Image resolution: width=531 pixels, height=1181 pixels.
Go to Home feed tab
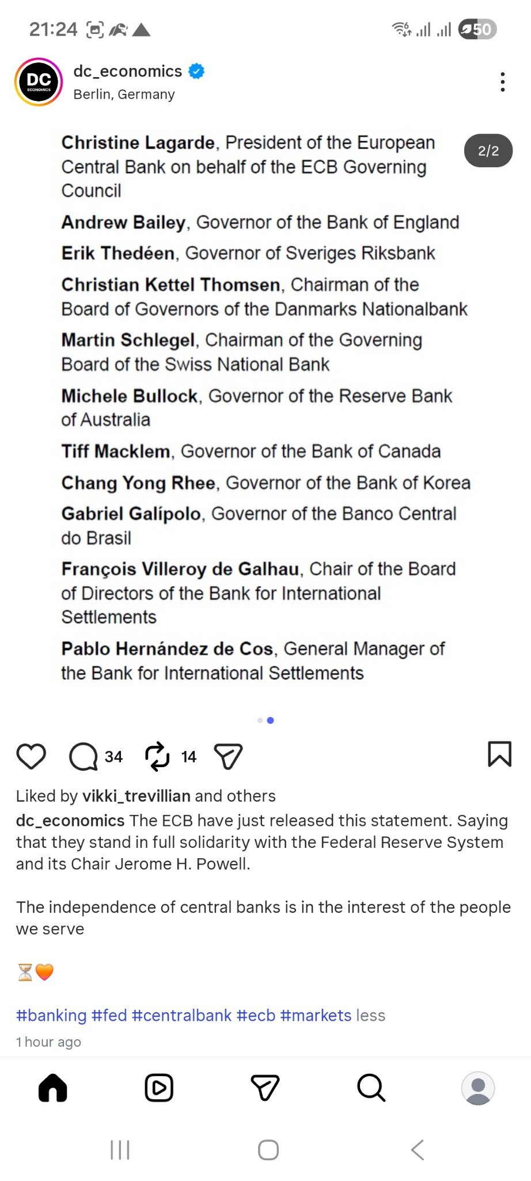(x=53, y=1088)
